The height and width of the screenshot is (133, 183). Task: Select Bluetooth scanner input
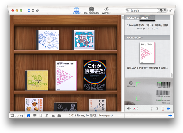click(157, 108)
